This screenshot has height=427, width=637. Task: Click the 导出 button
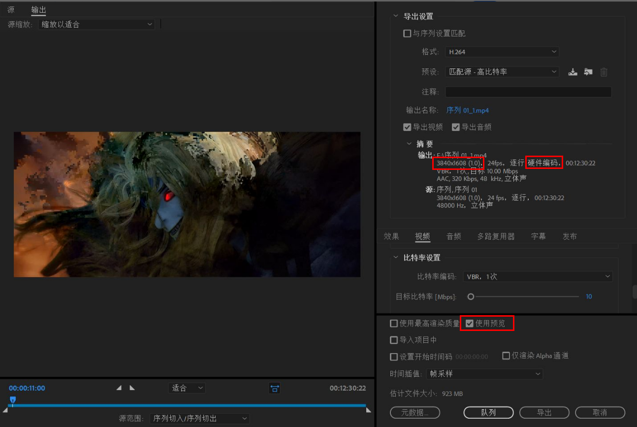click(544, 412)
